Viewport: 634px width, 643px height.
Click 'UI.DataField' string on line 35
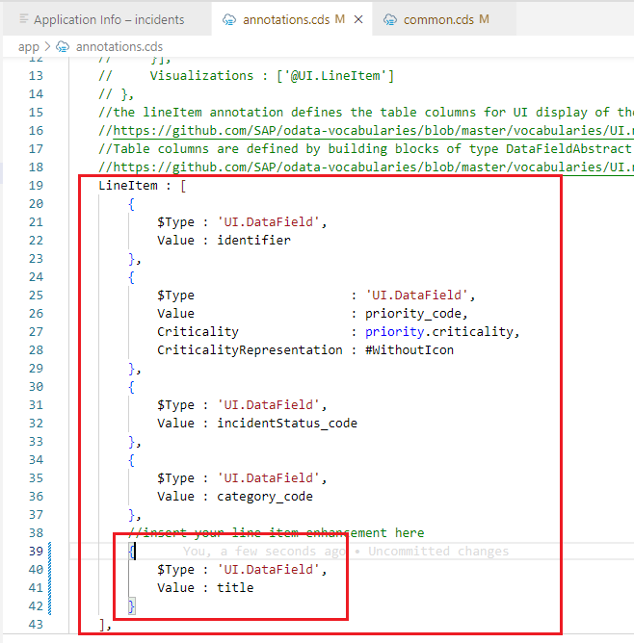(269, 478)
